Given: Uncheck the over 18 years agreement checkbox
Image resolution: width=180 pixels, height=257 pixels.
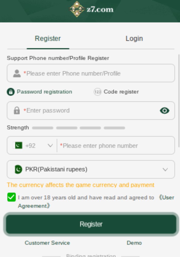Looking at the screenshot, I should 12,197.
